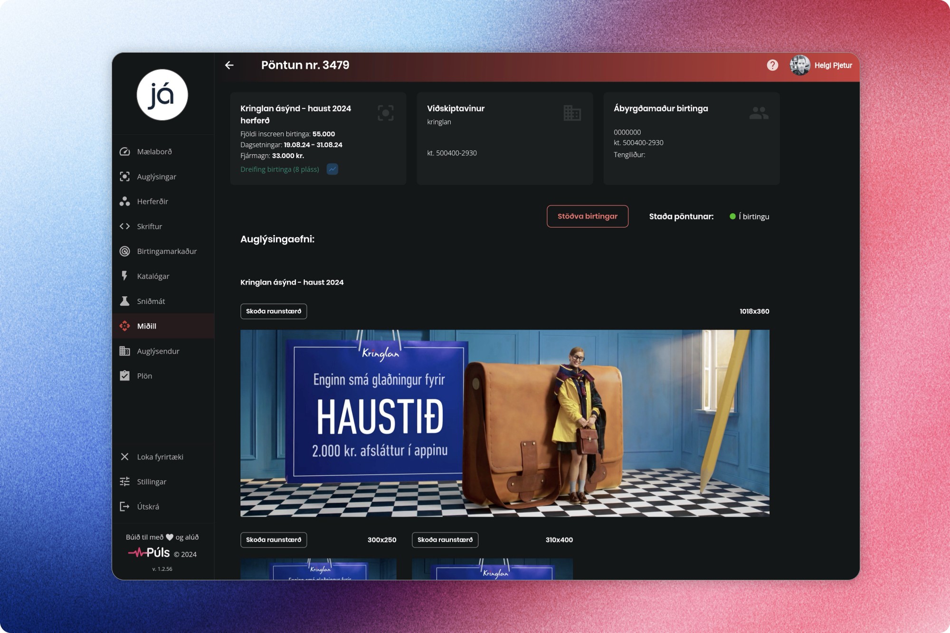The height and width of the screenshot is (633, 950).
Task: Click the chart icon beside Dreifing birtinga
Action: [x=332, y=169]
